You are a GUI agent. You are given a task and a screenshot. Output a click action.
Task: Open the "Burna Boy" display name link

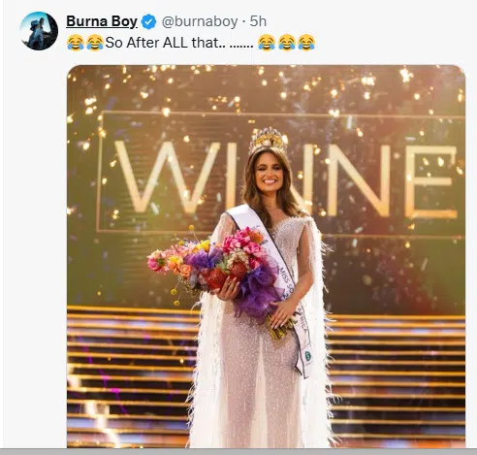tap(102, 21)
